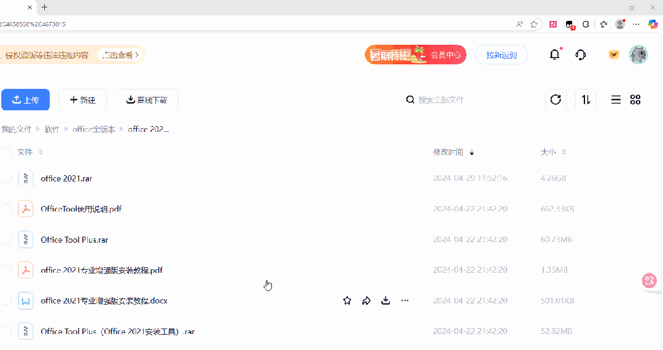Click the browser address bar URL
This screenshot has width=663, height=350.
pos(33,24)
